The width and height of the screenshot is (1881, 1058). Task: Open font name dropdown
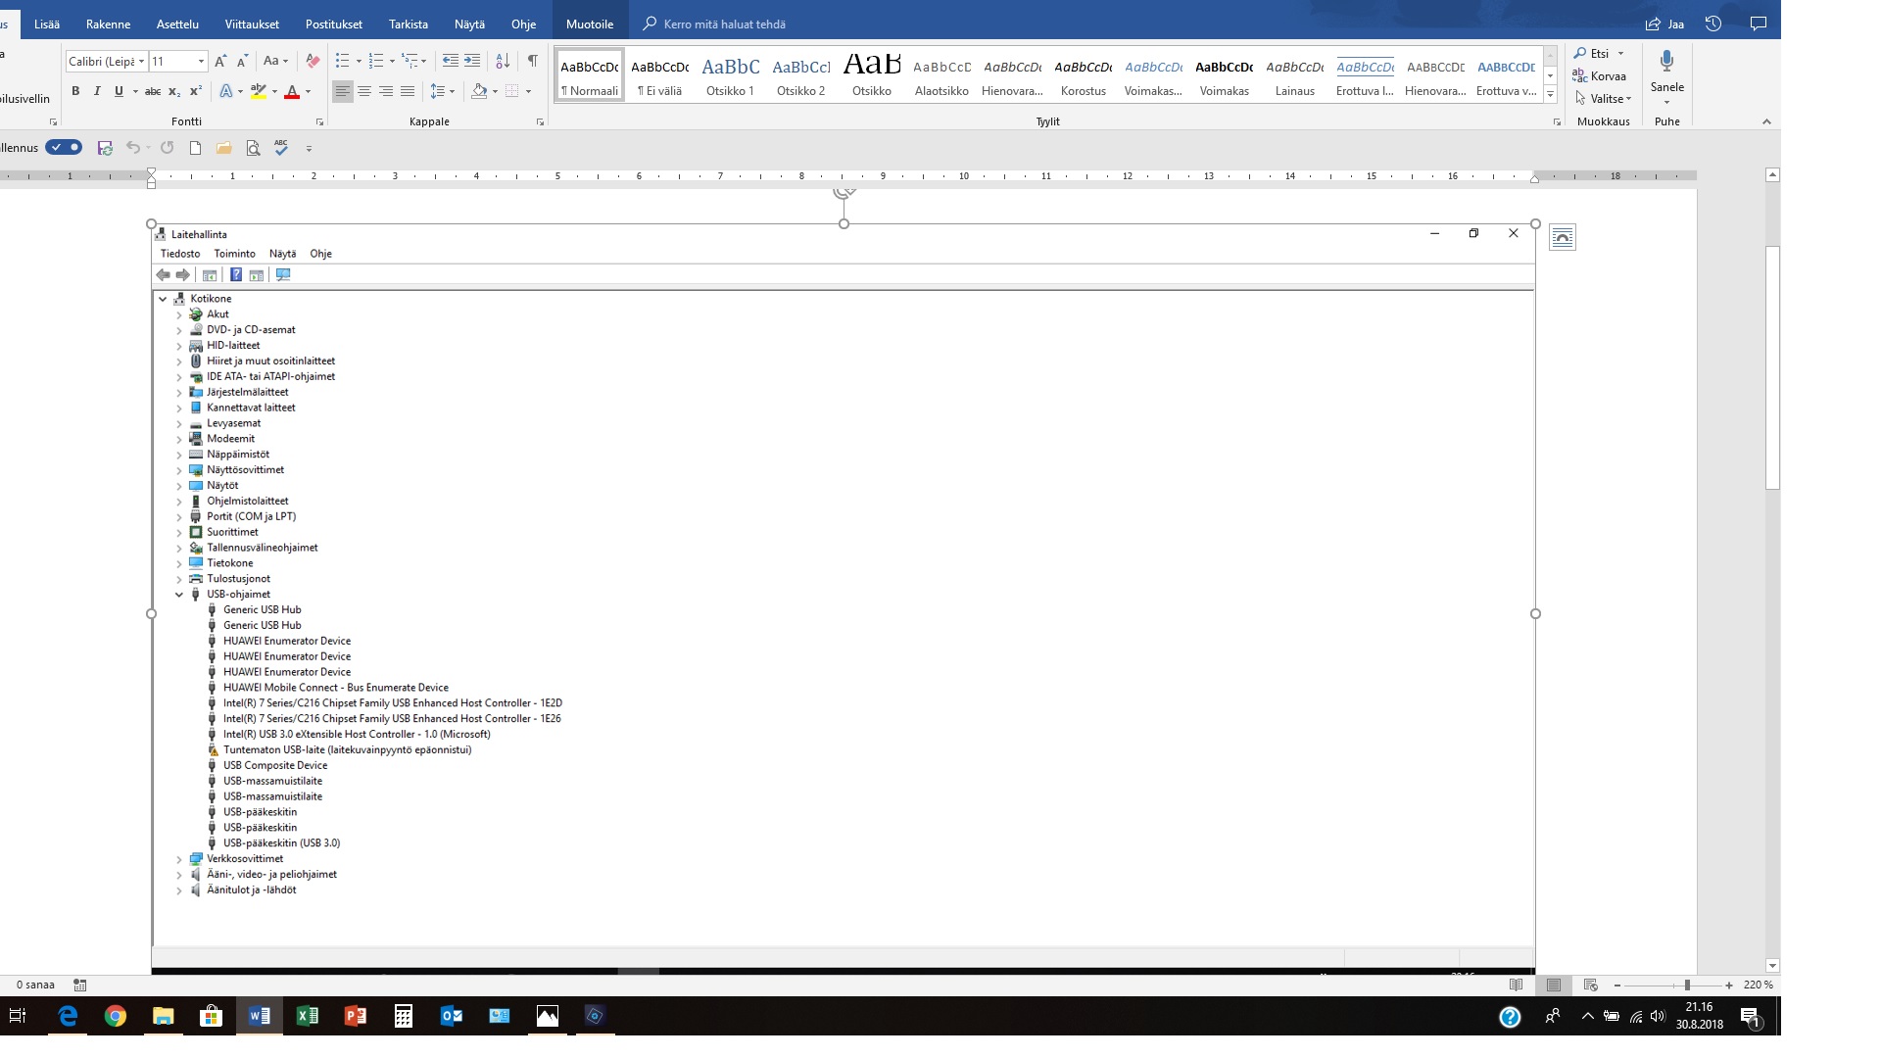pos(141,61)
